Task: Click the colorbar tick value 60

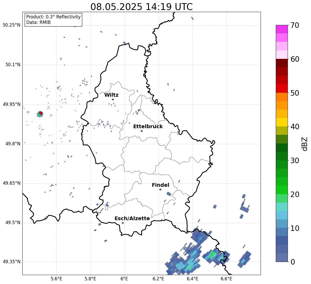Action: pyautogui.click(x=295, y=59)
